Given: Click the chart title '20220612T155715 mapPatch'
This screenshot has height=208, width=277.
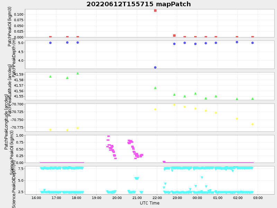Looking at the screenshot, I should pyautogui.click(x=138, y=4).
